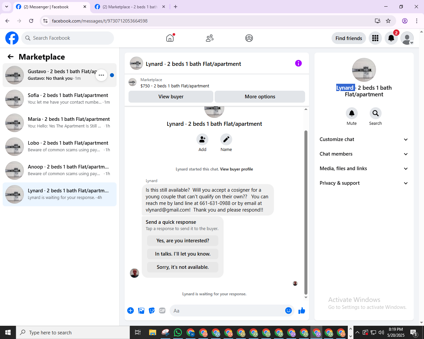Show hidden system tray icons
The width and height of the screenshot is (424, 339).
(357, 332)
